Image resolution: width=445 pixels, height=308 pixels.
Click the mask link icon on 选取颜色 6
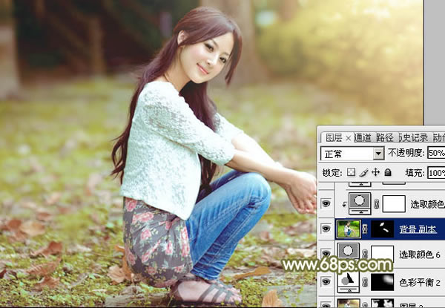click(x=365, y=254)
